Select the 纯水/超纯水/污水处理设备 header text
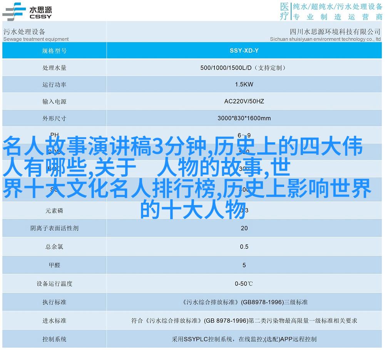This screenshot has height=350, width=385. coord(338,7)
